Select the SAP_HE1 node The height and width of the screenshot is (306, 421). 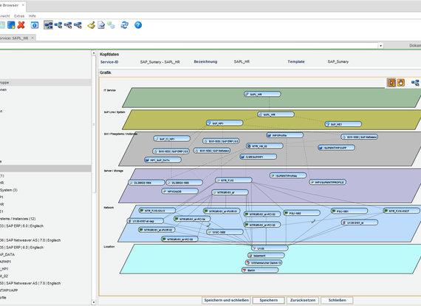tap(343, 124)
